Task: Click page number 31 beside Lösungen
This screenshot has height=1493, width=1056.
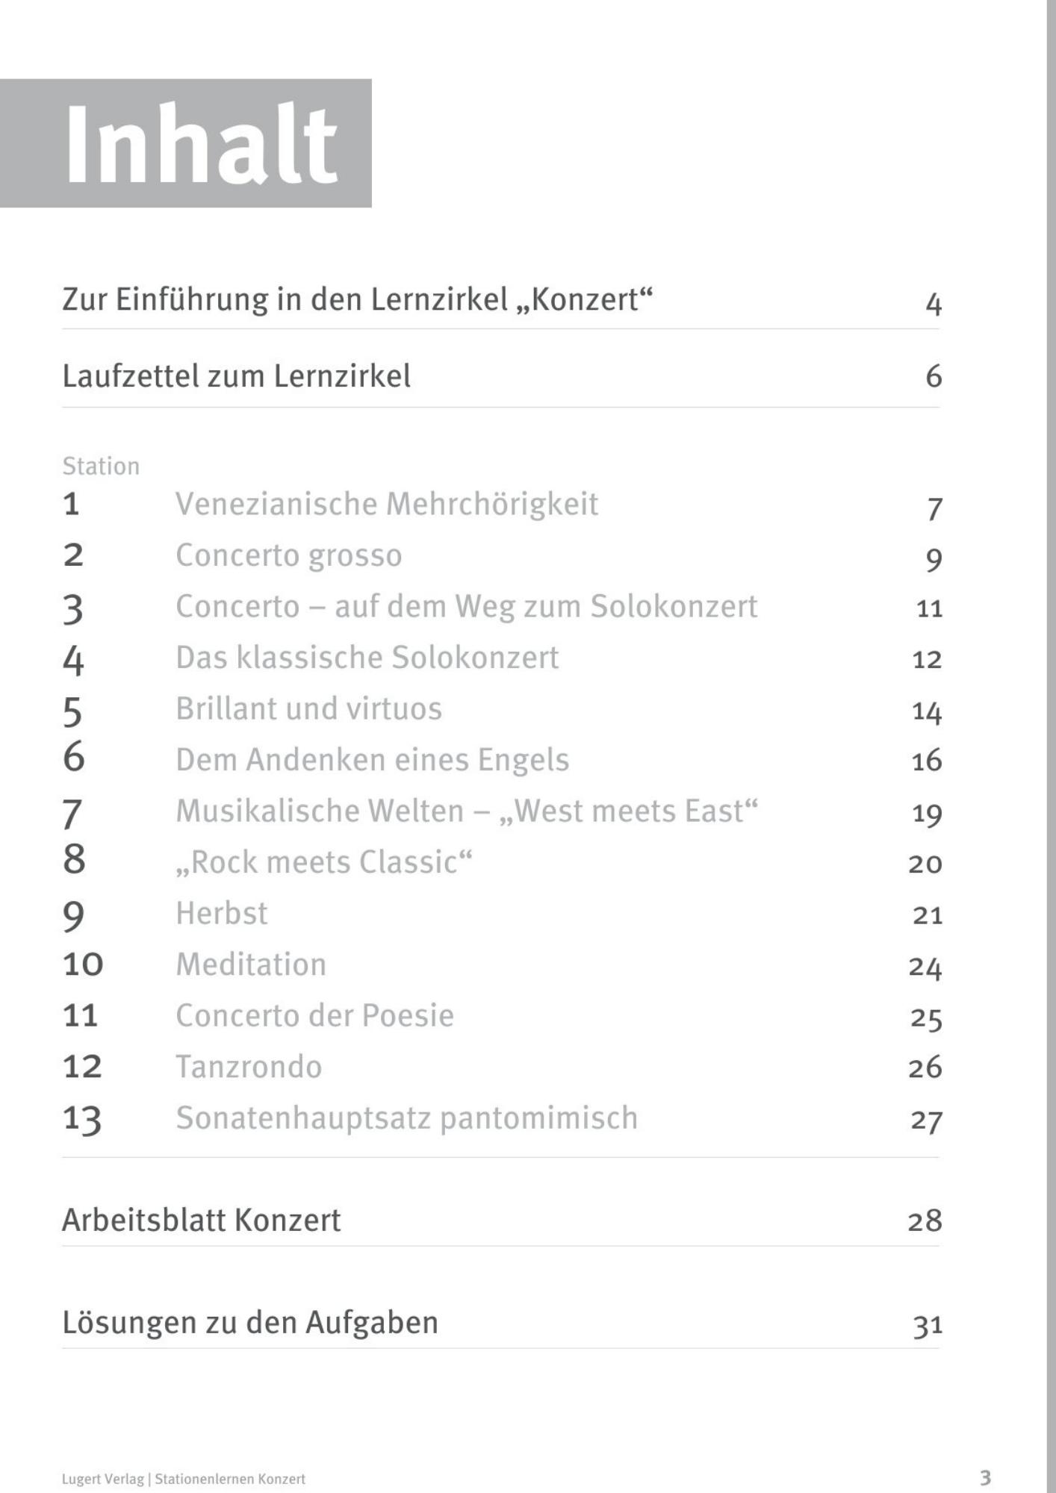Action: coord(927,1326)
